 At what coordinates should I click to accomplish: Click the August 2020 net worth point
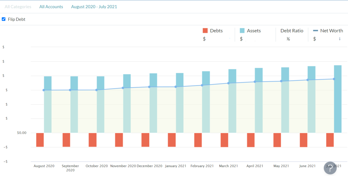click(44, 90)
